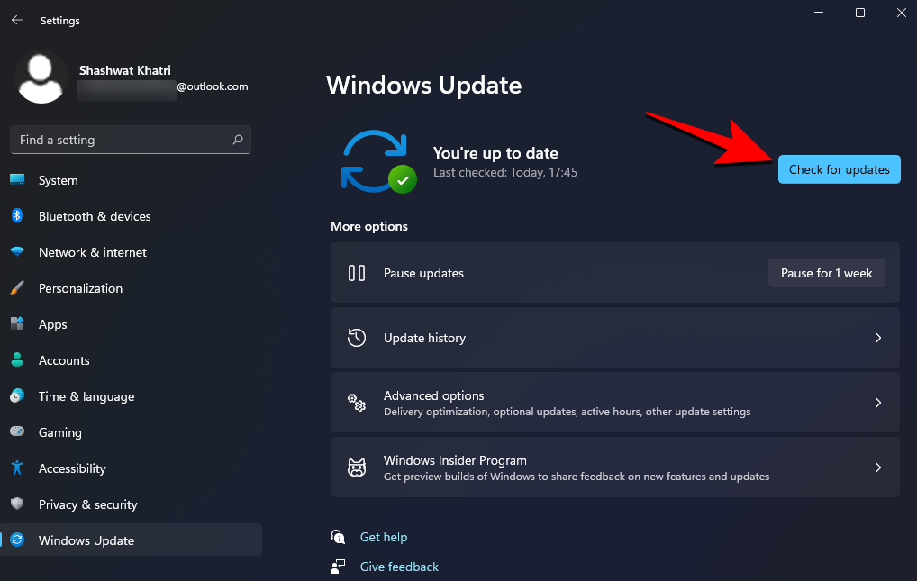Click the Accounts person icon
Viewport: 917px width, 581px height.
pos(17,359)
